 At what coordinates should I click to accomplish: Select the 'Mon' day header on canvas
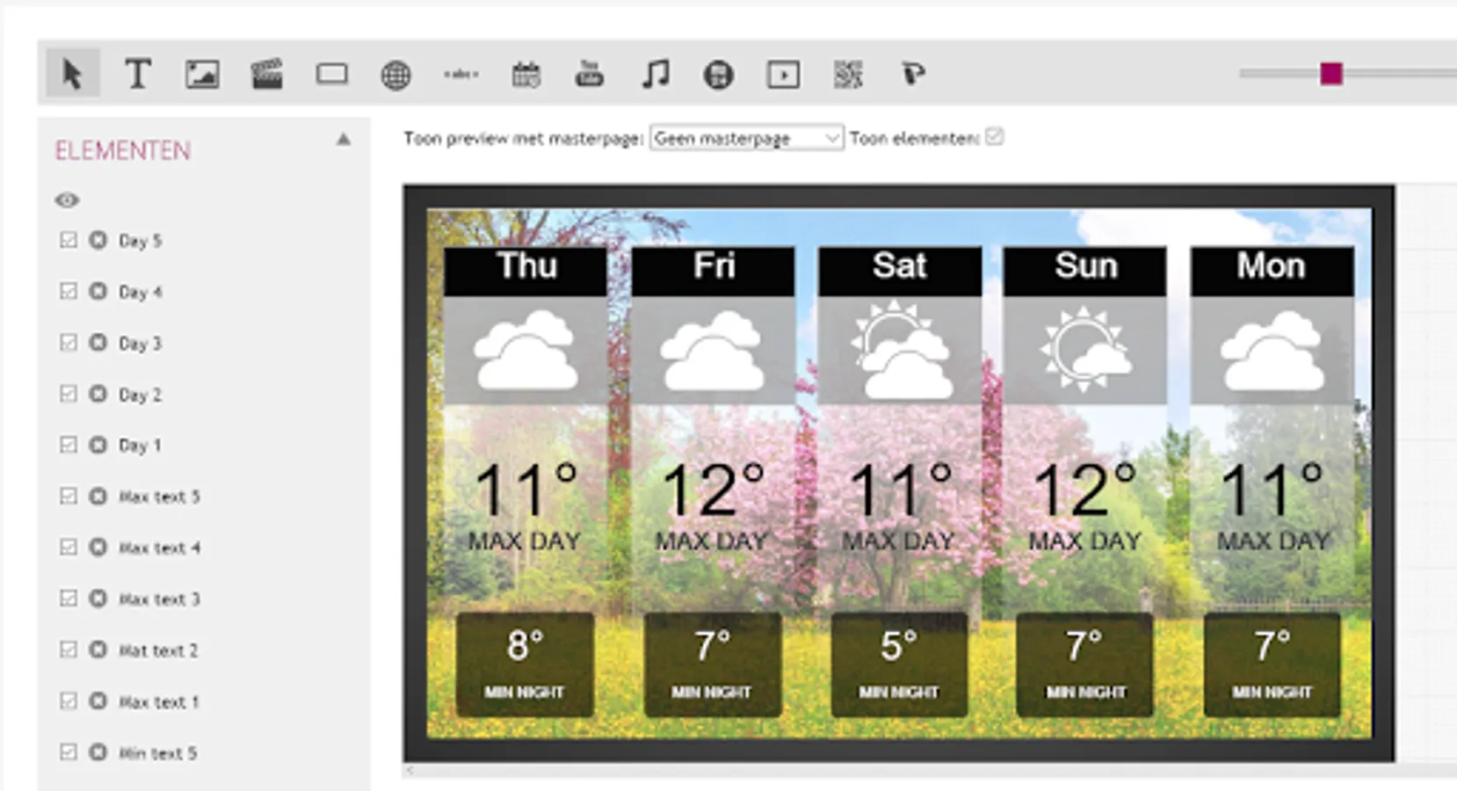pos(1272,271)
